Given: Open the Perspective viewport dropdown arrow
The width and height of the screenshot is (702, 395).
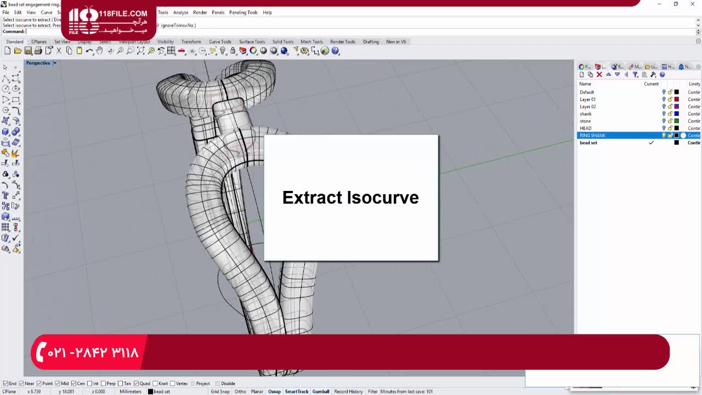Looking at the screenshot, I should click(x=55, y=63).
